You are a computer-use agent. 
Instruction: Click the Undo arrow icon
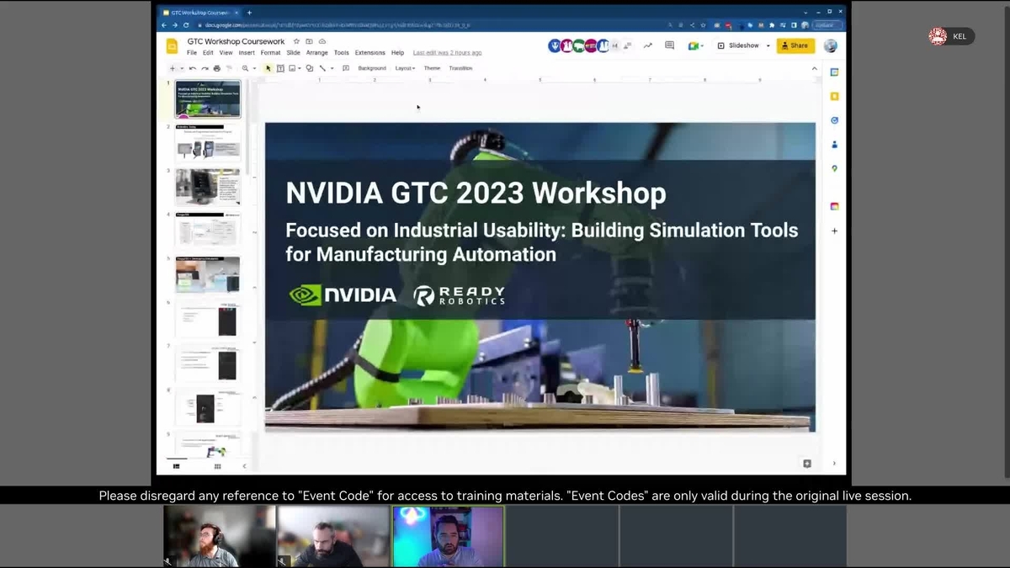point(193,68)
